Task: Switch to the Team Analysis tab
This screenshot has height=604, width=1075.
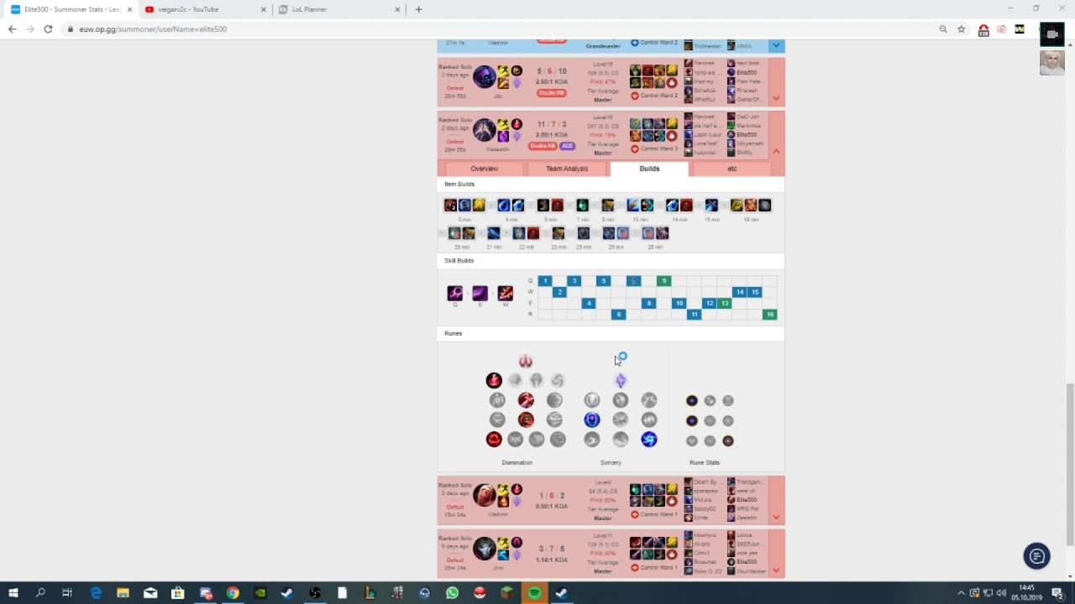Action: pos(567,169)
